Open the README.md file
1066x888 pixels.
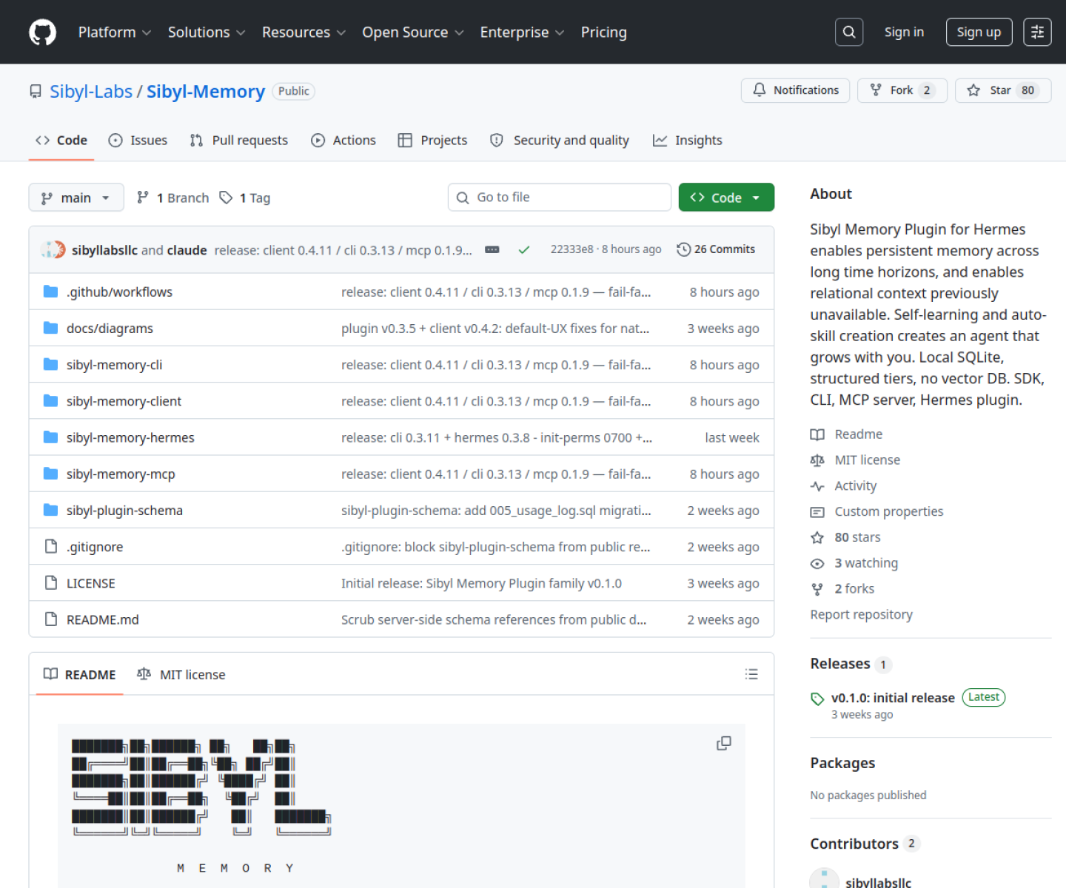point(103,619)
